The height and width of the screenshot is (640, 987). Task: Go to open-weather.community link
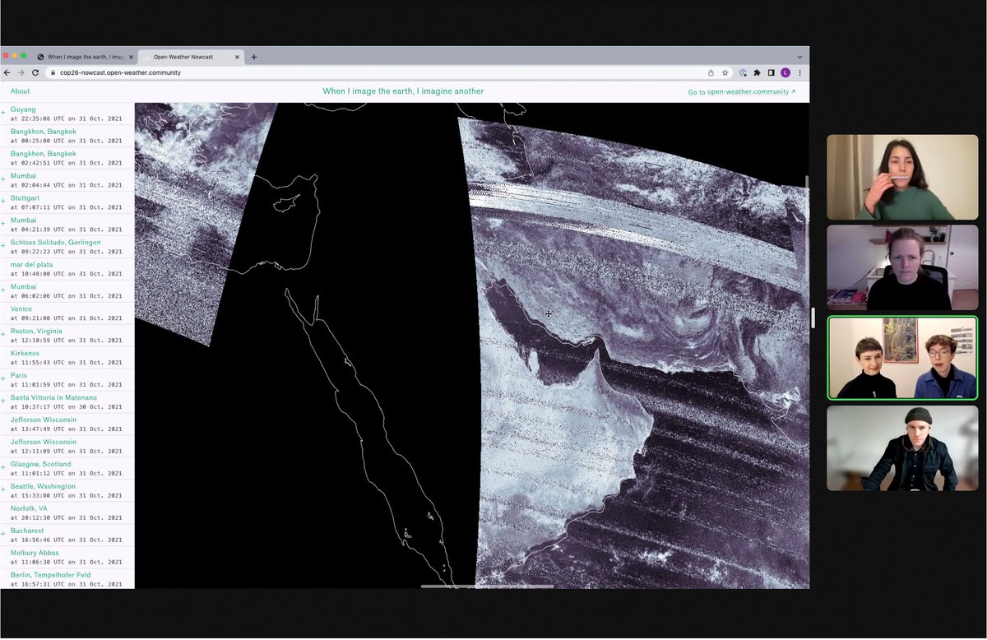coord(742,92)
